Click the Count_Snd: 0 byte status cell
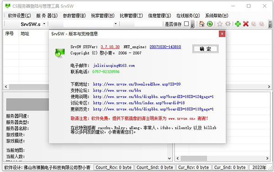This screenshot has width=274, height=172. 155,167
